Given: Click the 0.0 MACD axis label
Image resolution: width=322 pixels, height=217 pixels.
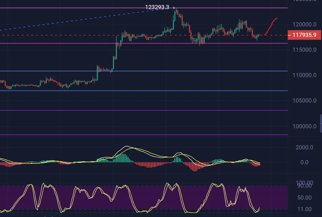Looking at the screenshot, I should tap(304, 162).
